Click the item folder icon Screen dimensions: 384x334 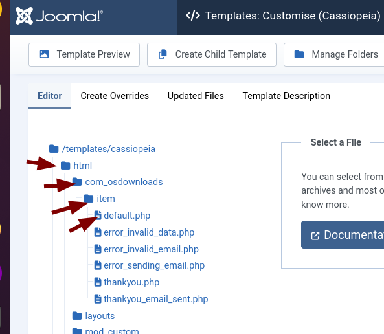[x=89, y=199]
